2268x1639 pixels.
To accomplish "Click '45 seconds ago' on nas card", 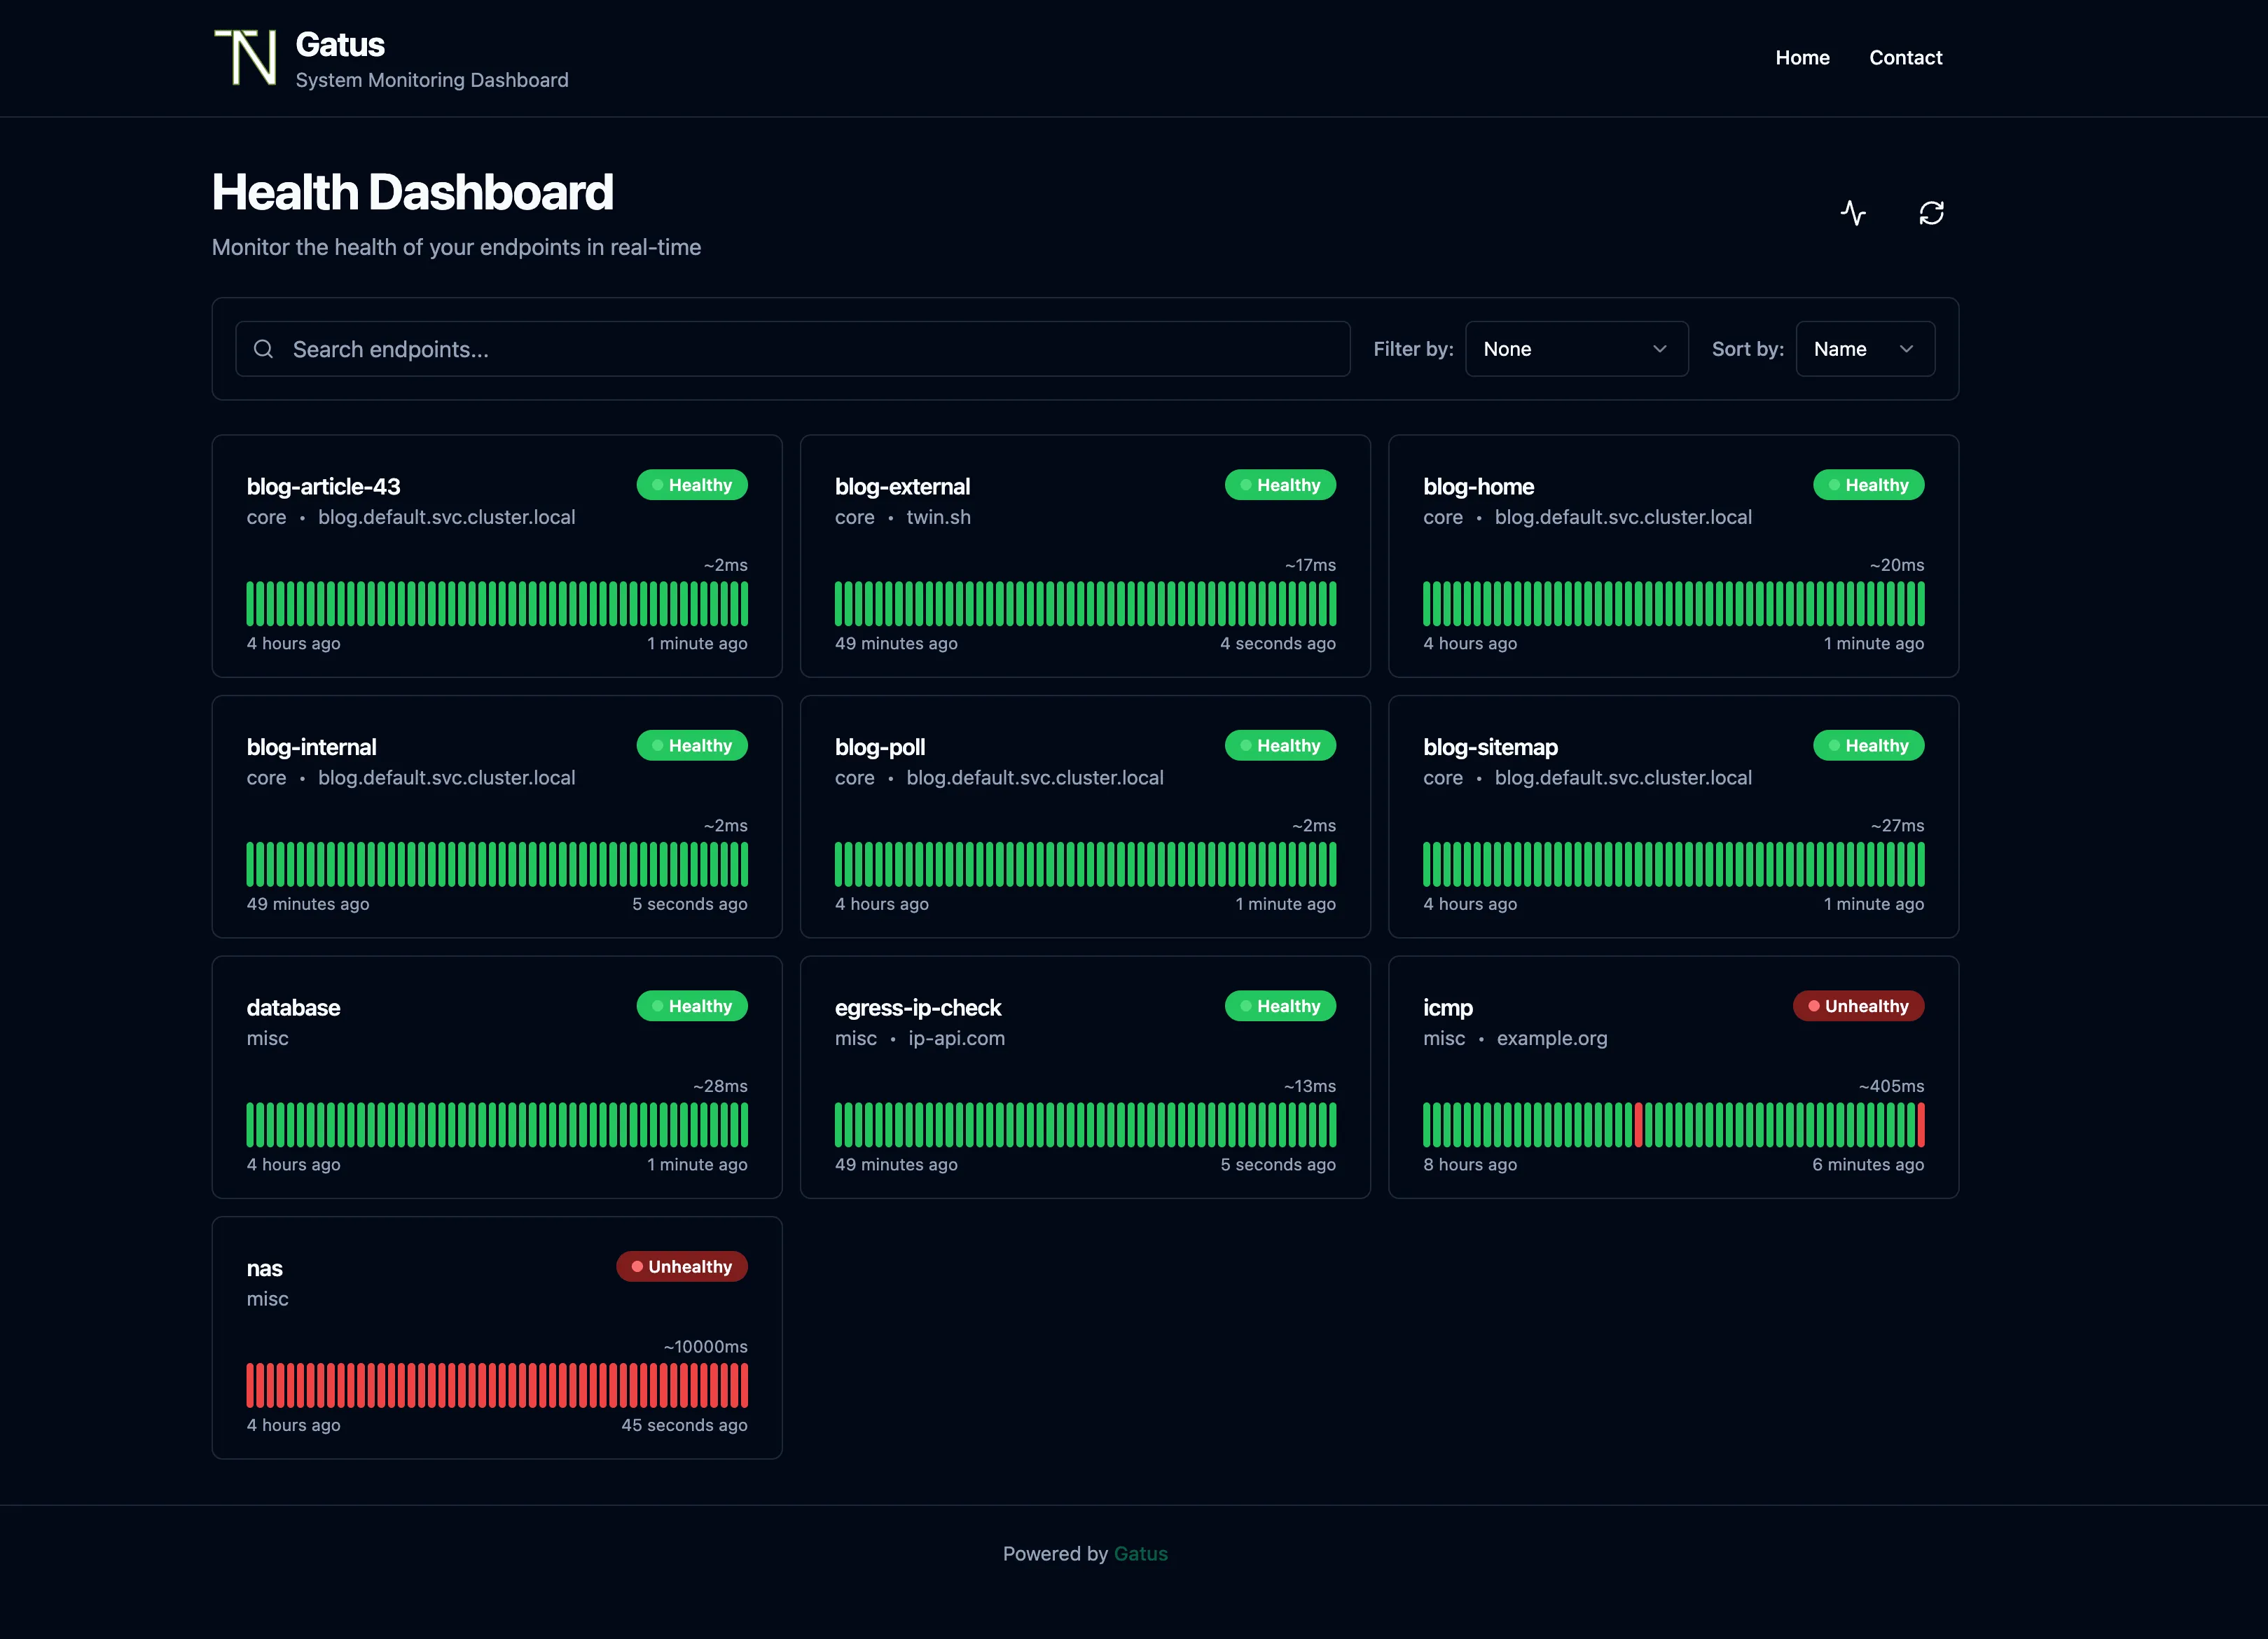I will coord(684,1425).
